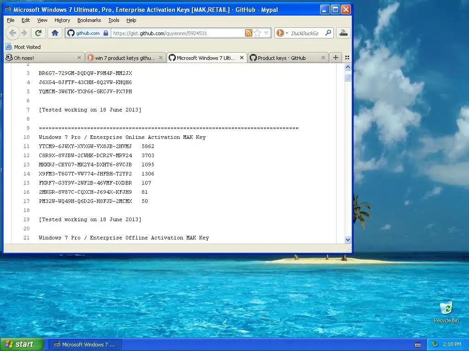Reload the current page

(38, 33)
